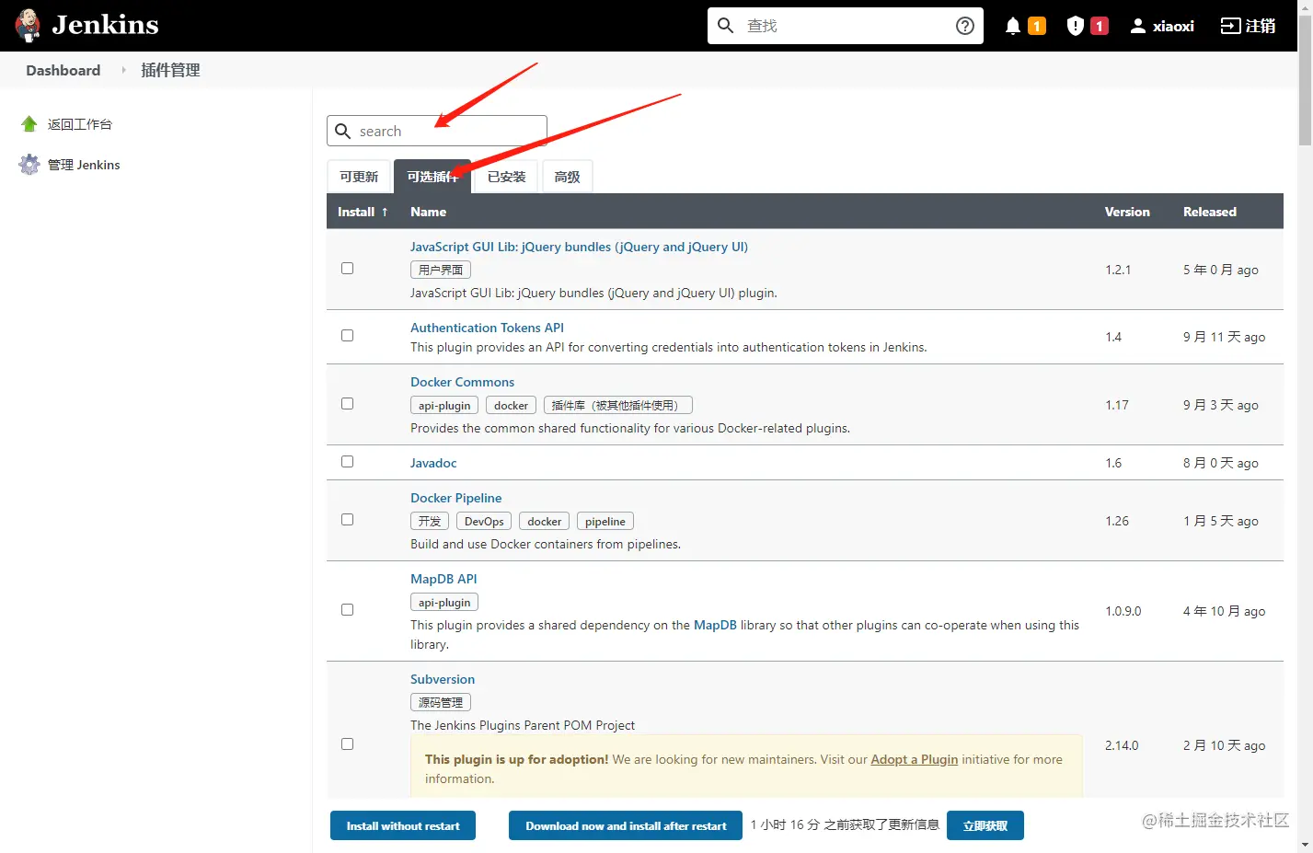Open the Docker Commons plugin link

pos(462,382)
